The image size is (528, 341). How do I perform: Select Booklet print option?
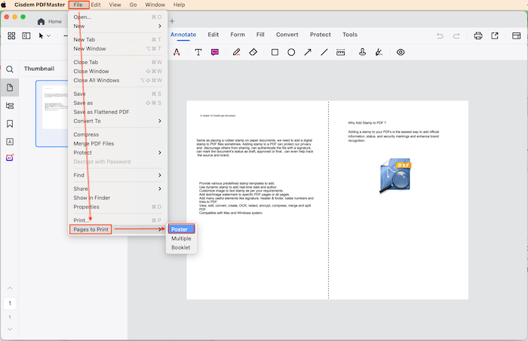coord(180,247)
